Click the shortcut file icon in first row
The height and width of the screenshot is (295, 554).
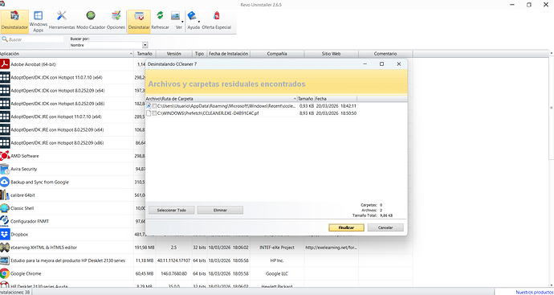click(149, 106)
